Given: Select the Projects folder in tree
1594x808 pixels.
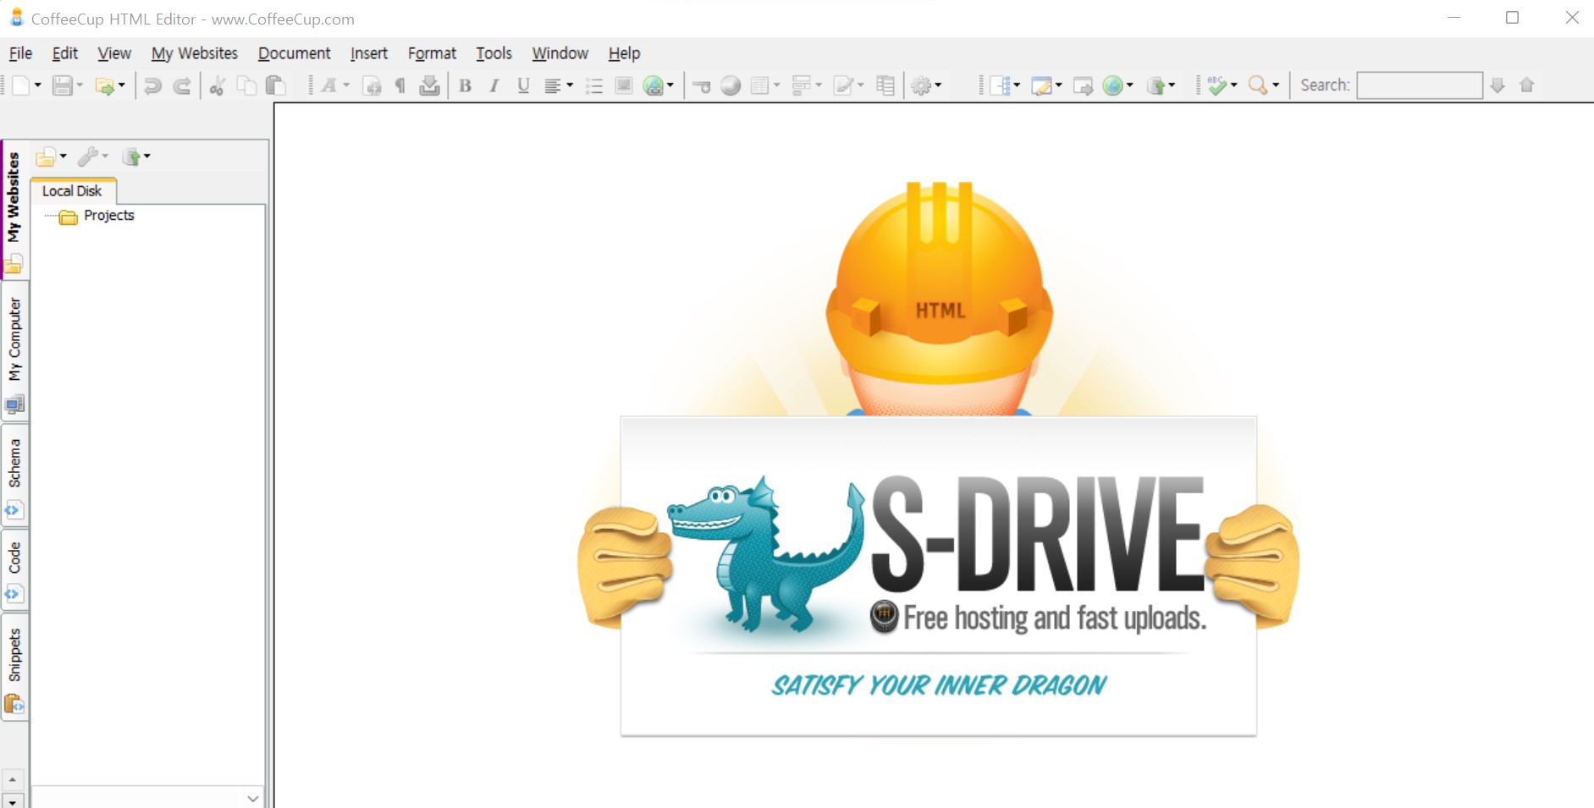Looking at the screenshot, I should click(108, 216).
